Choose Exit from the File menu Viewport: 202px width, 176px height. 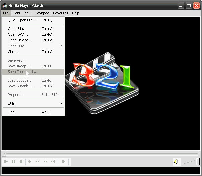click(33, 112)
